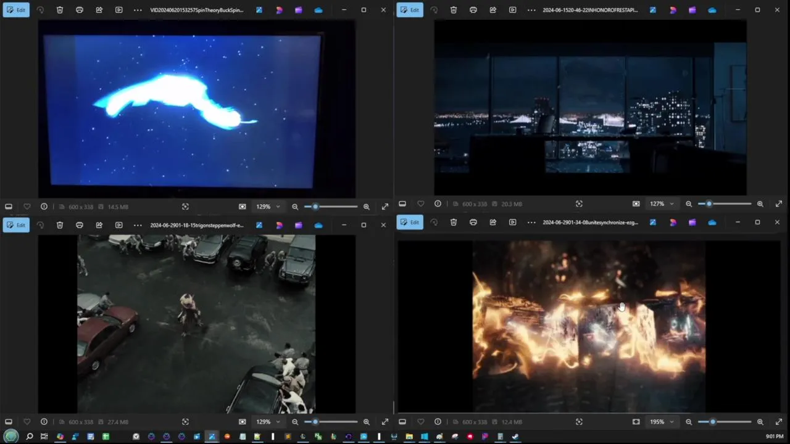Open OneDrive from the SpinTheory window toolbar
This screenshot has height=444, width=790.
(x=318, y=10)
